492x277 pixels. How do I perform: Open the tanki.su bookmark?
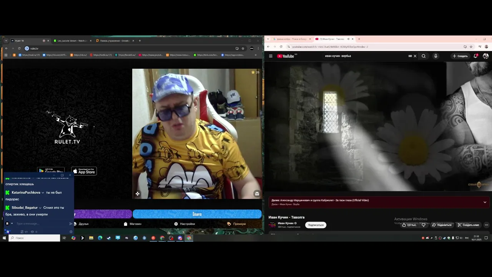[x=101, y=55]
